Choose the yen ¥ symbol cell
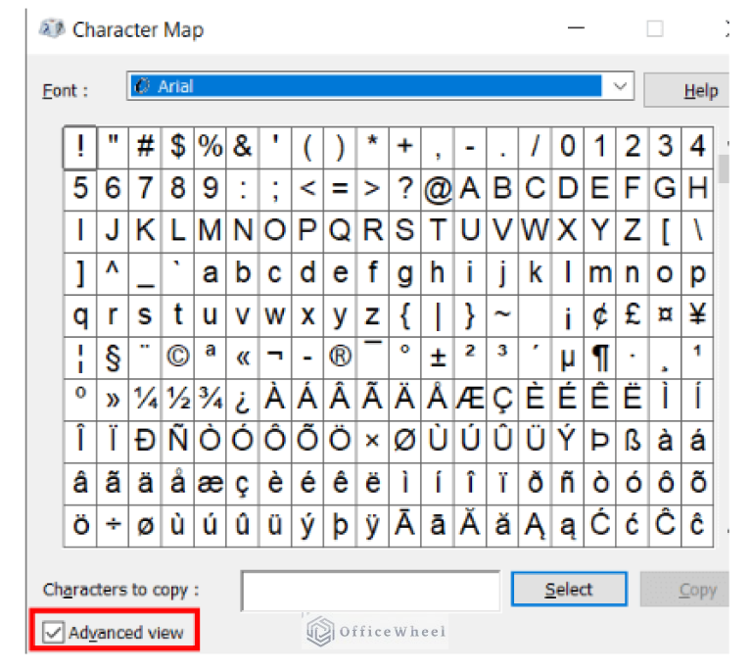This screenshot has height=669, width=751. 697,315
